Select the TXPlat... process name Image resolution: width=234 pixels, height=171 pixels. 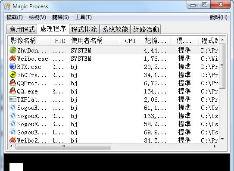(x=32, y=99)
